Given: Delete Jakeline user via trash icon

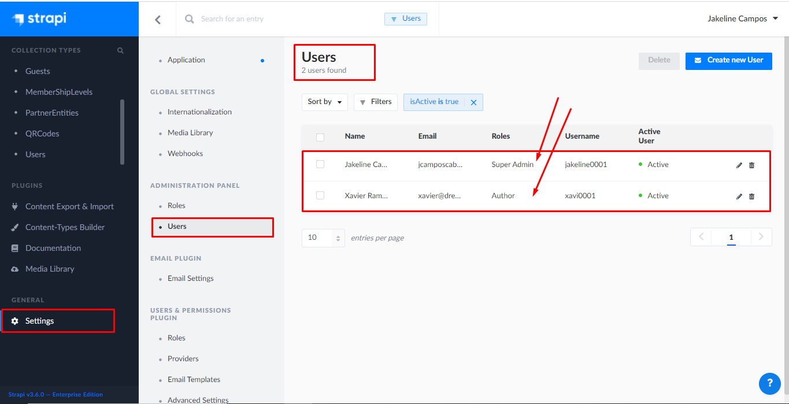Looking at the screenshot, I should [x=751, y=165].
